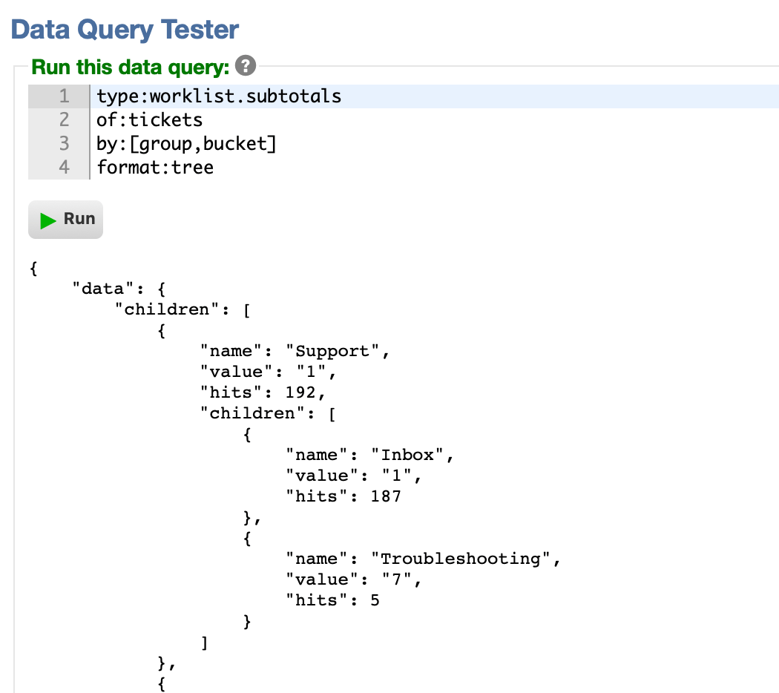Click the Inbox '"value": "1"' line
Image resolution: width=779 pixels, height=693 pixels.
[x=354, y=476]
